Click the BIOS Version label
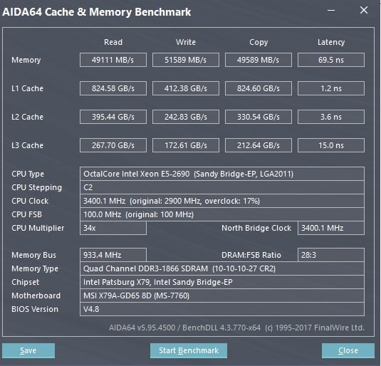 35,309
